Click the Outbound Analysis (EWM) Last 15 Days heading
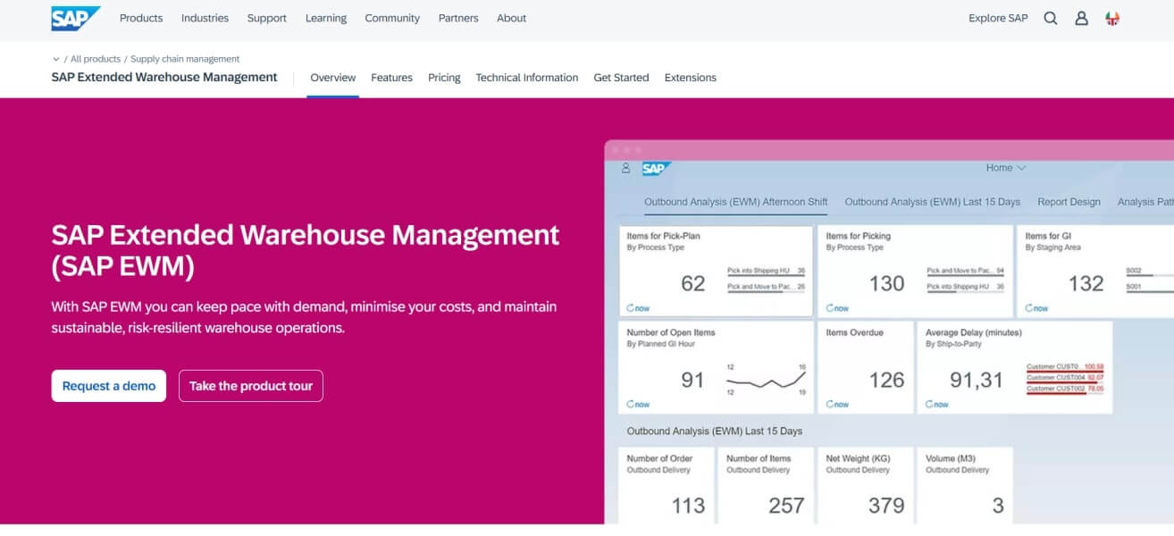 (715, 431)
